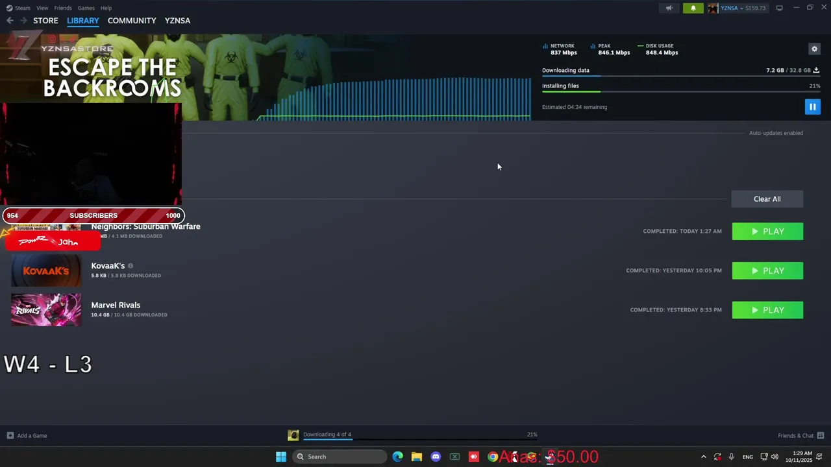Open volume control in system tray
The height and width of the screenshot is (467, 831).
pos(775,457)
